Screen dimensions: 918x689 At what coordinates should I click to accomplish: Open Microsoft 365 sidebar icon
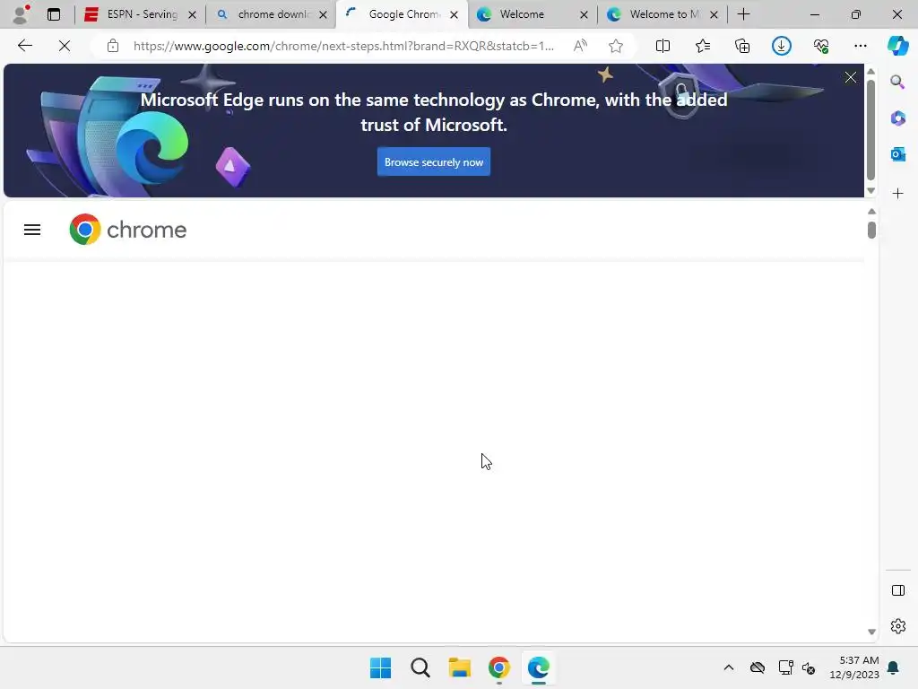[897, 118]
